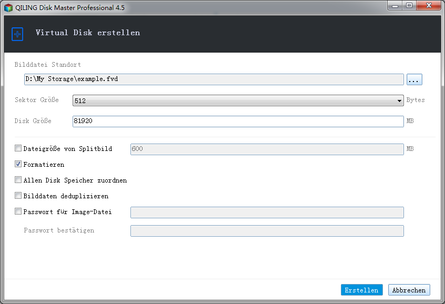
Task: Click the QILING app logo in title bar
Action: point(8,8)
